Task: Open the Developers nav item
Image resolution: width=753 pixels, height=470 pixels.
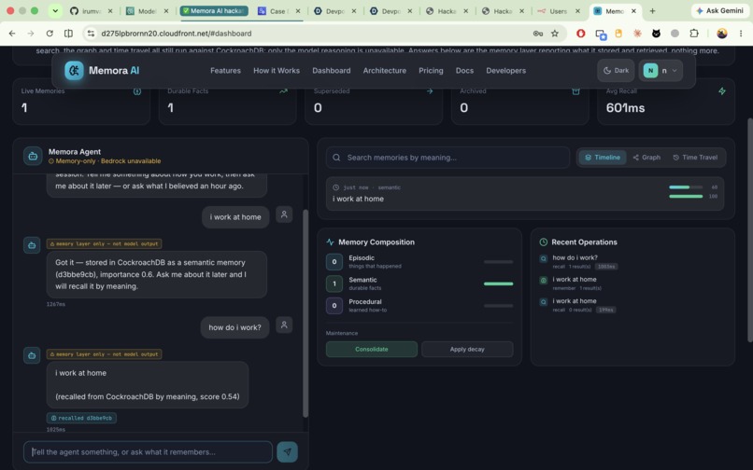Action: pos(505,71)
